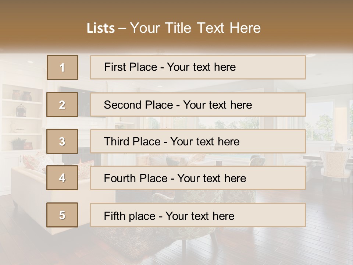This screenshot has width=353, height=265.
Task: Select 'Your text here' in second row
Action: point(217,105)
